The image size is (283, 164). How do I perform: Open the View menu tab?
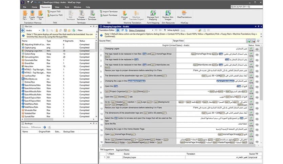[x=57, y=7]
